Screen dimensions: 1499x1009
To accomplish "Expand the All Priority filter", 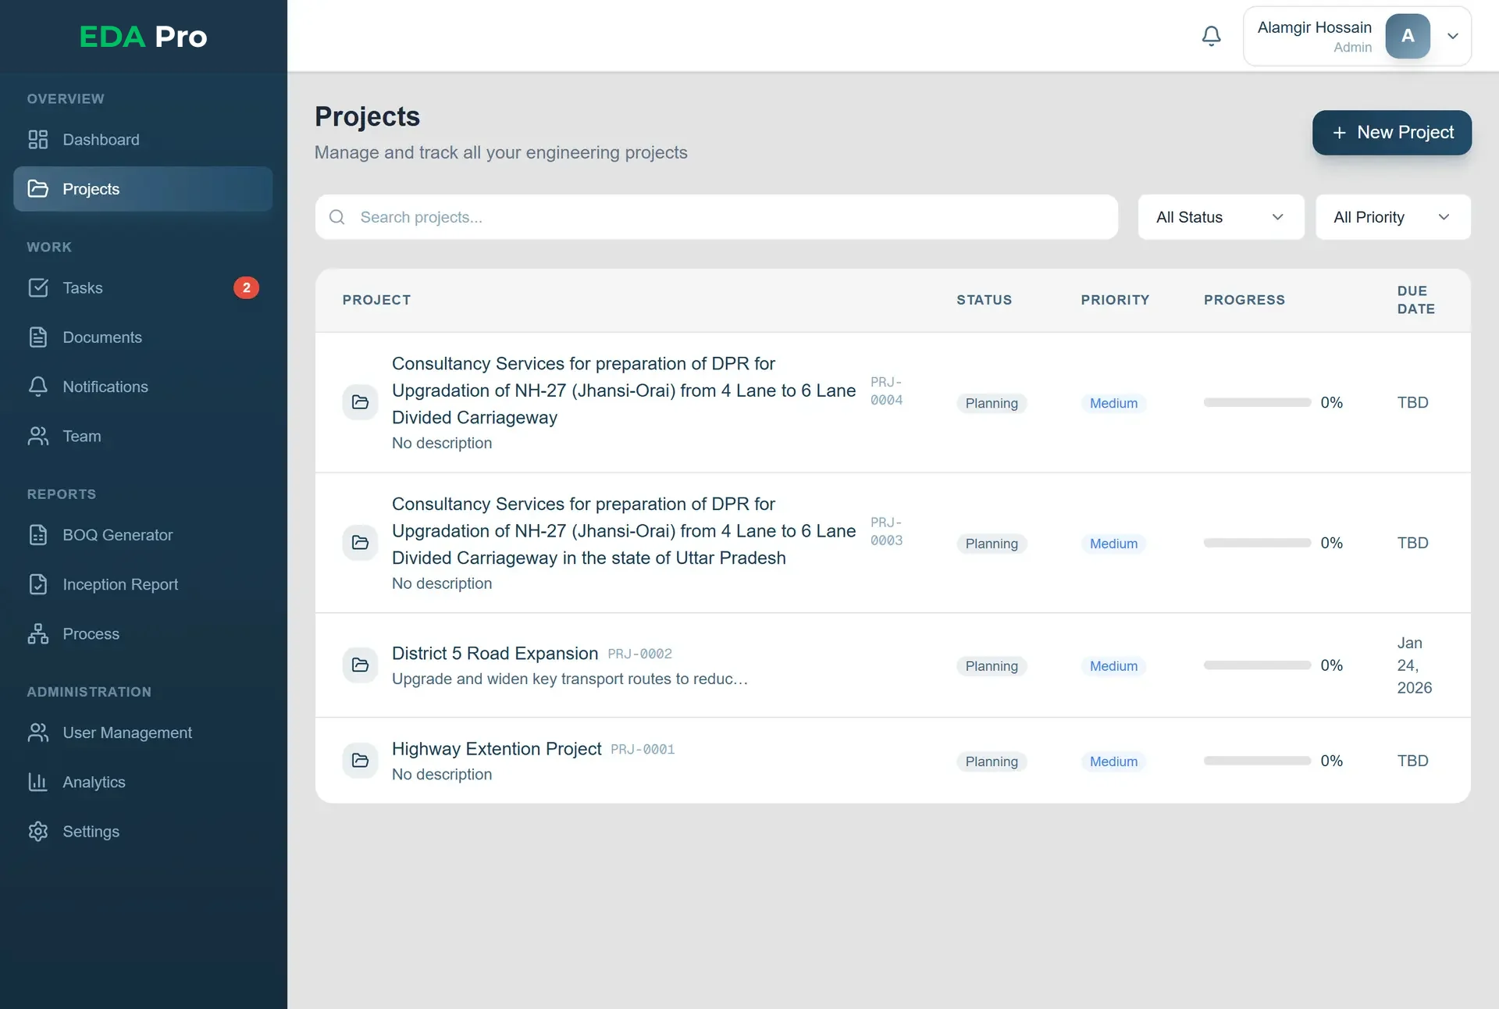I will point(1393,217).
